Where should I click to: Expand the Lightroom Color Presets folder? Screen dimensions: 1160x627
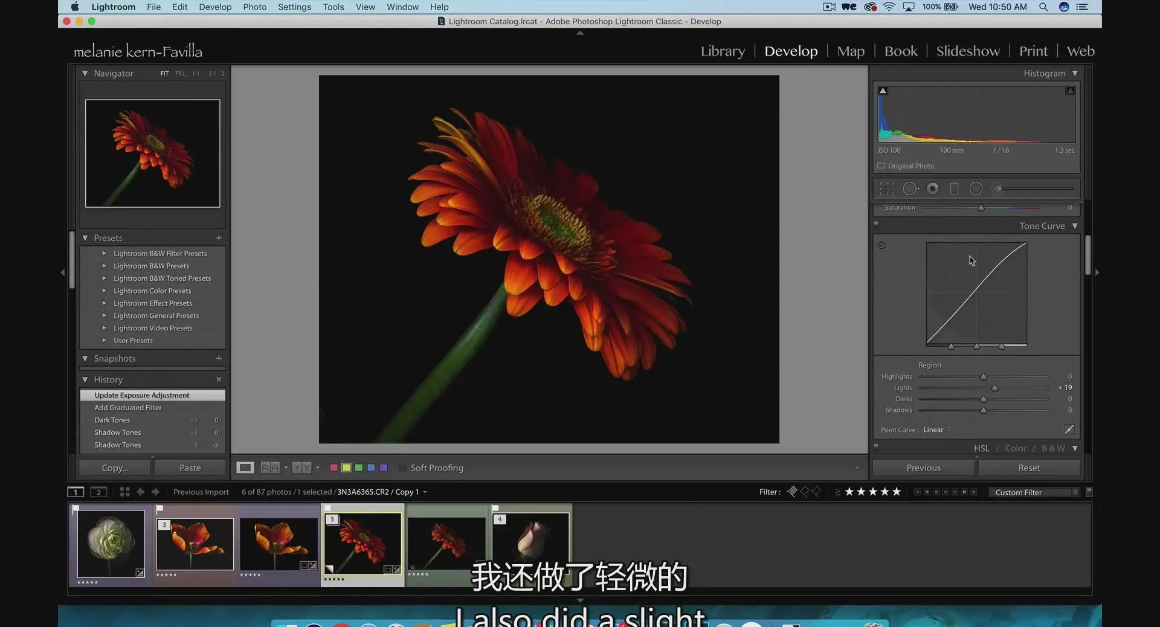pos(104,291)
